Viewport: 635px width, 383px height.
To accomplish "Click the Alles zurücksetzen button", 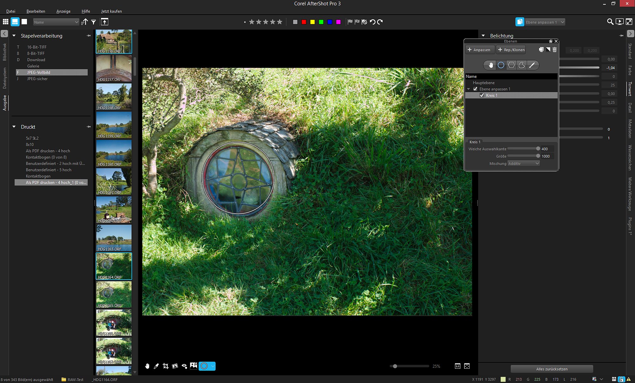I will coord(551,369).
